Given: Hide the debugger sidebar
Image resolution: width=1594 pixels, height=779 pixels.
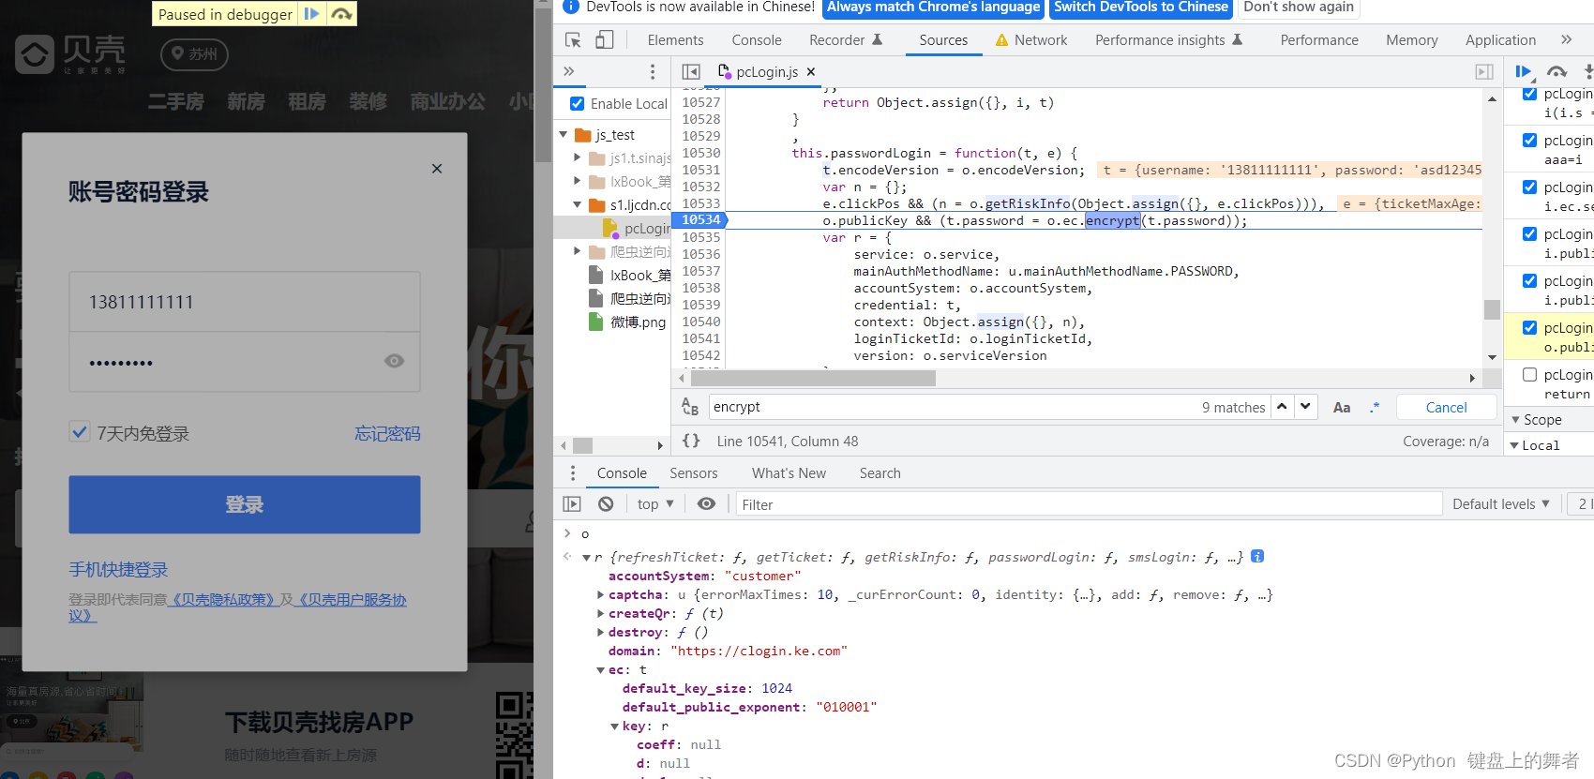Looking at the screenshot, I should click(1484, 71).
